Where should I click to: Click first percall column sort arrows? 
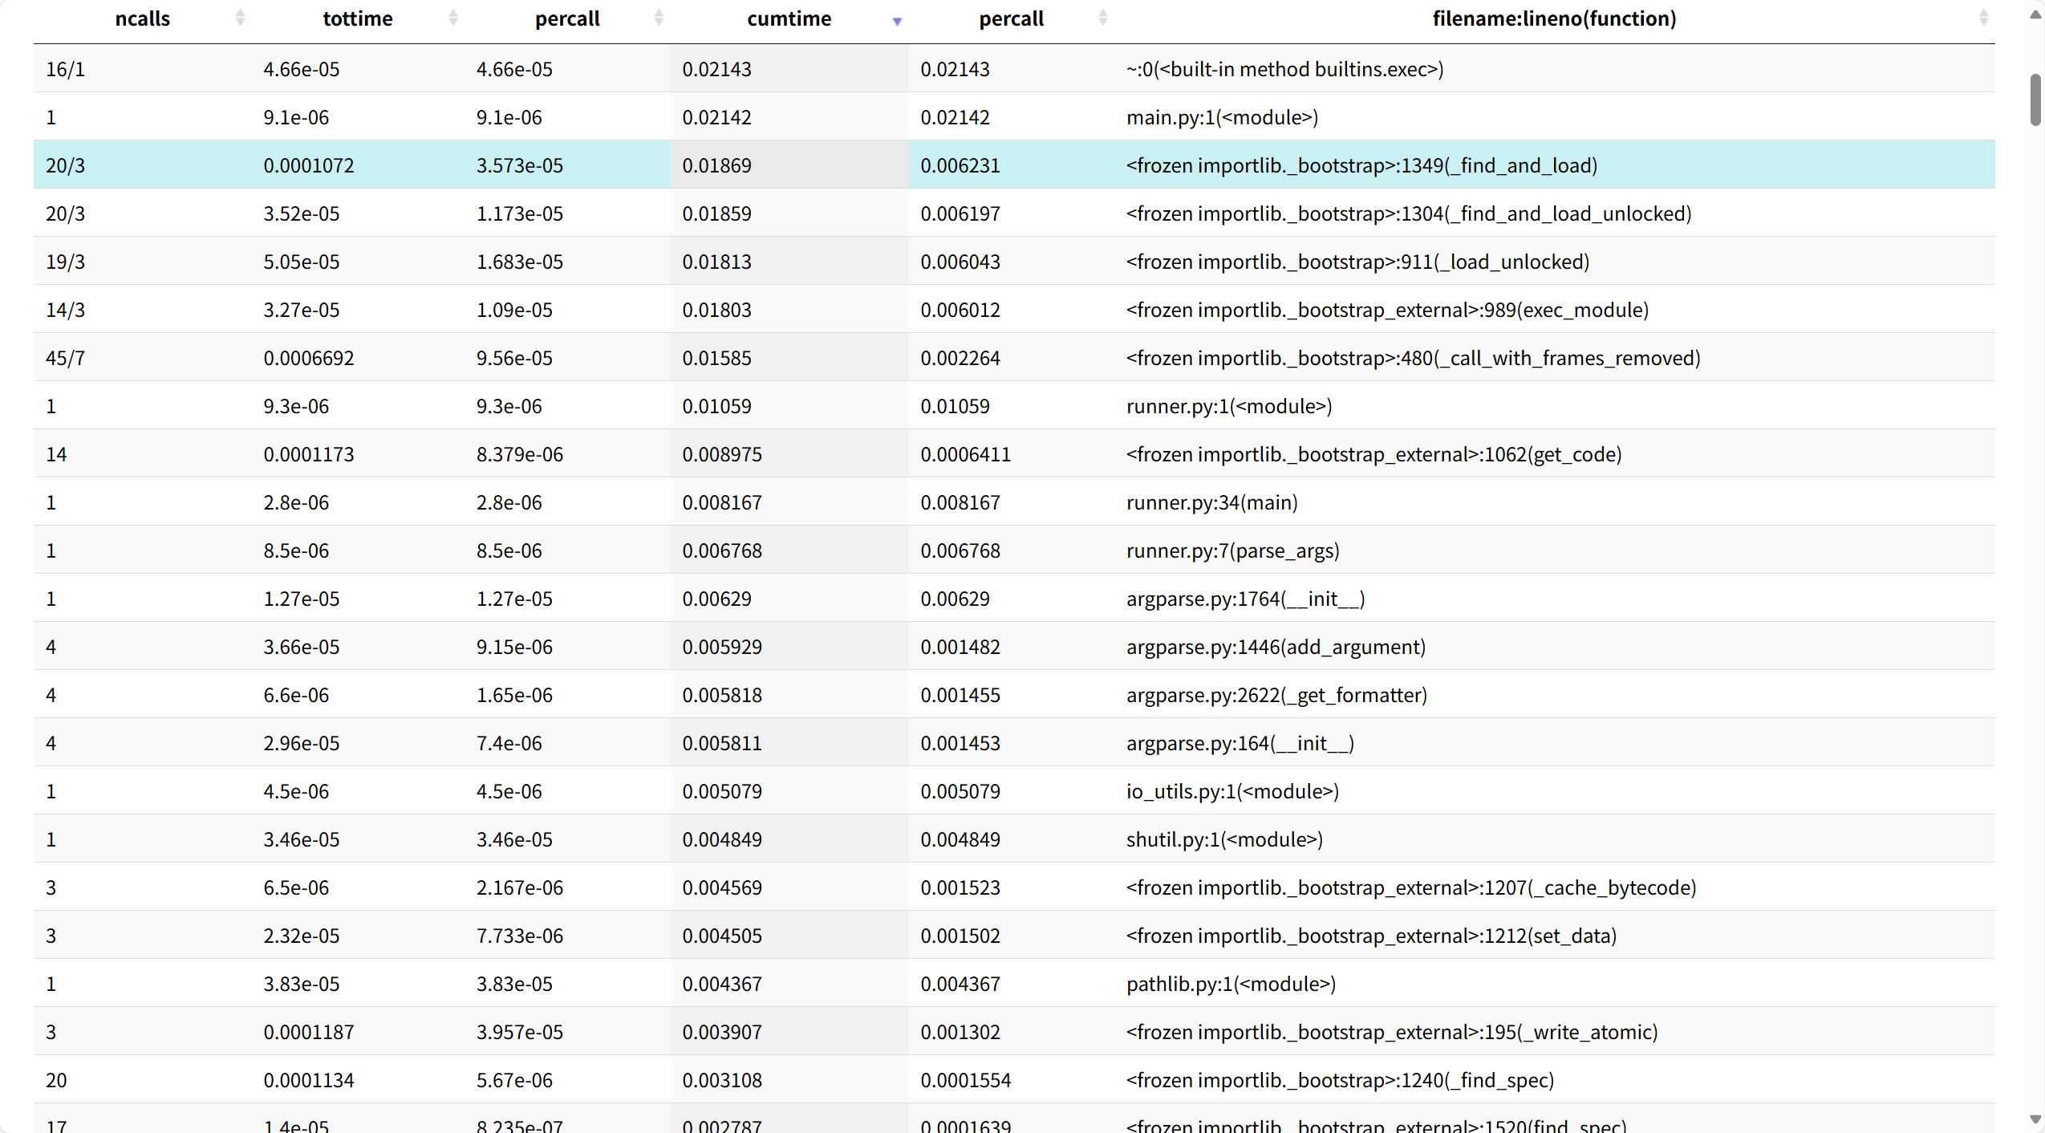[659, 18]
